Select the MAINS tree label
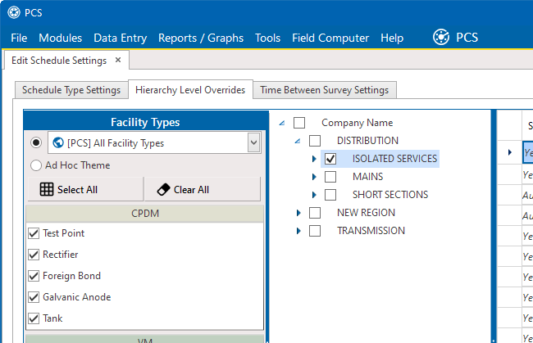The image size is (533, 343). pyautogui.click(x=368, y=177)
